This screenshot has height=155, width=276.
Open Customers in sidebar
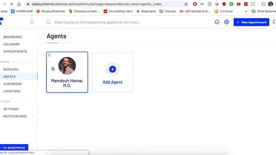(x=13, y=84)
